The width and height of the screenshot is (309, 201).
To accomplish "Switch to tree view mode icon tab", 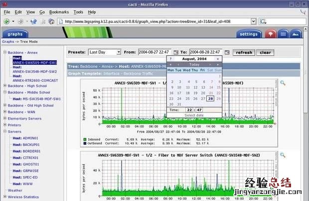I will [270, 34].
